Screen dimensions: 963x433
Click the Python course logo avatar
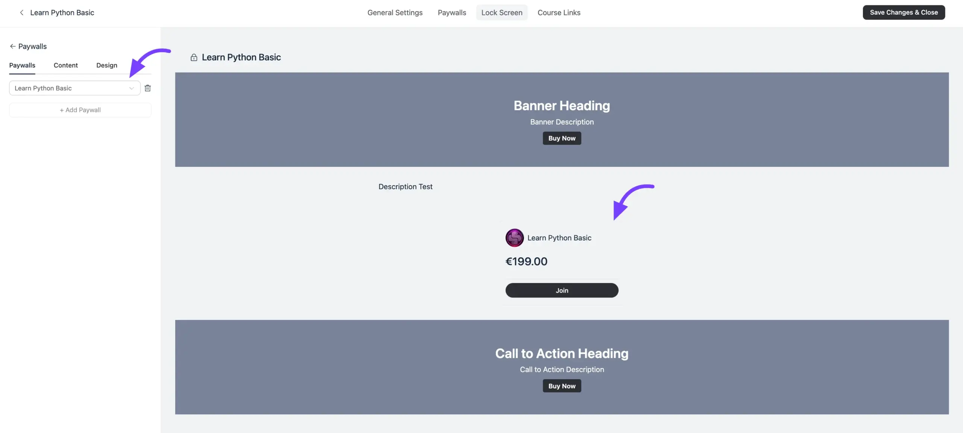(514, 238)
